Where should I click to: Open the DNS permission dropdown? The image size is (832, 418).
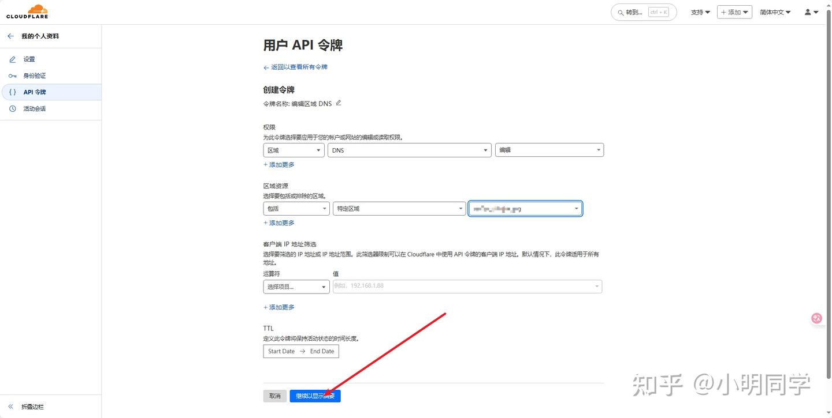(410, 150)
